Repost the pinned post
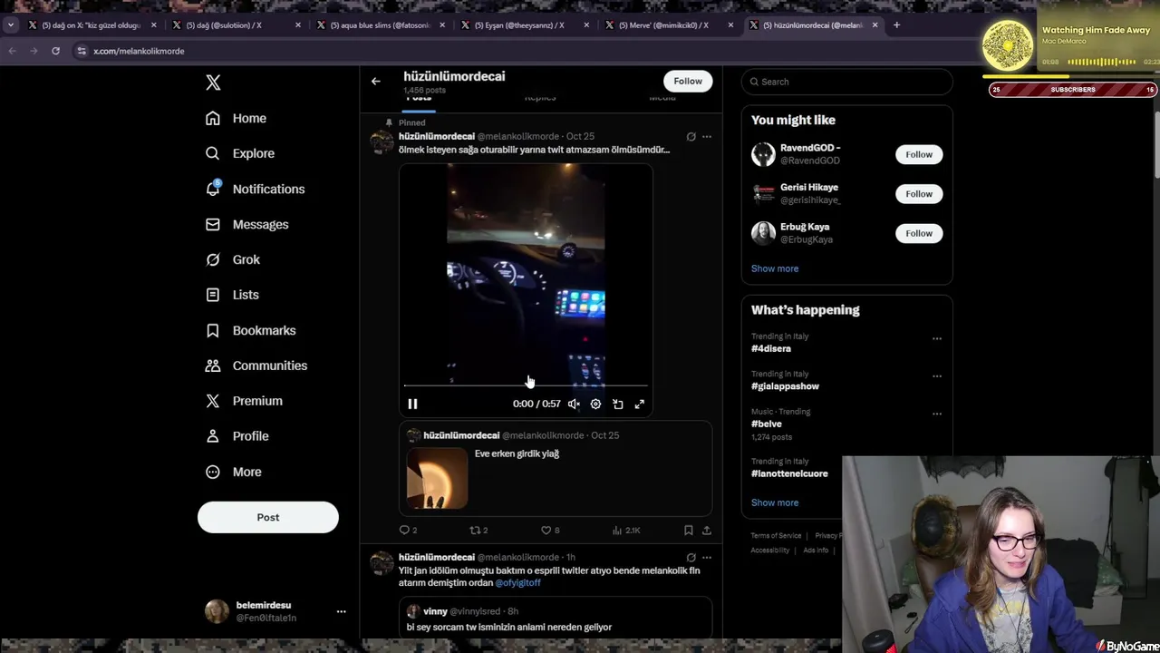Viewport: 1160px width, 653px height. click(x=478, y=530)
